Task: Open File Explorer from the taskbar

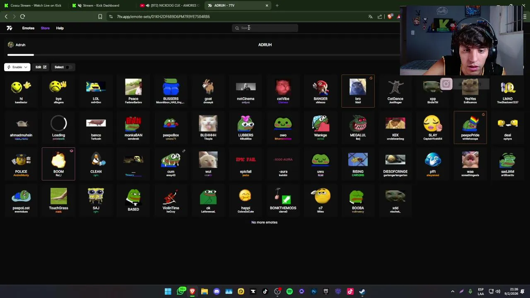Action: point(205,291)
